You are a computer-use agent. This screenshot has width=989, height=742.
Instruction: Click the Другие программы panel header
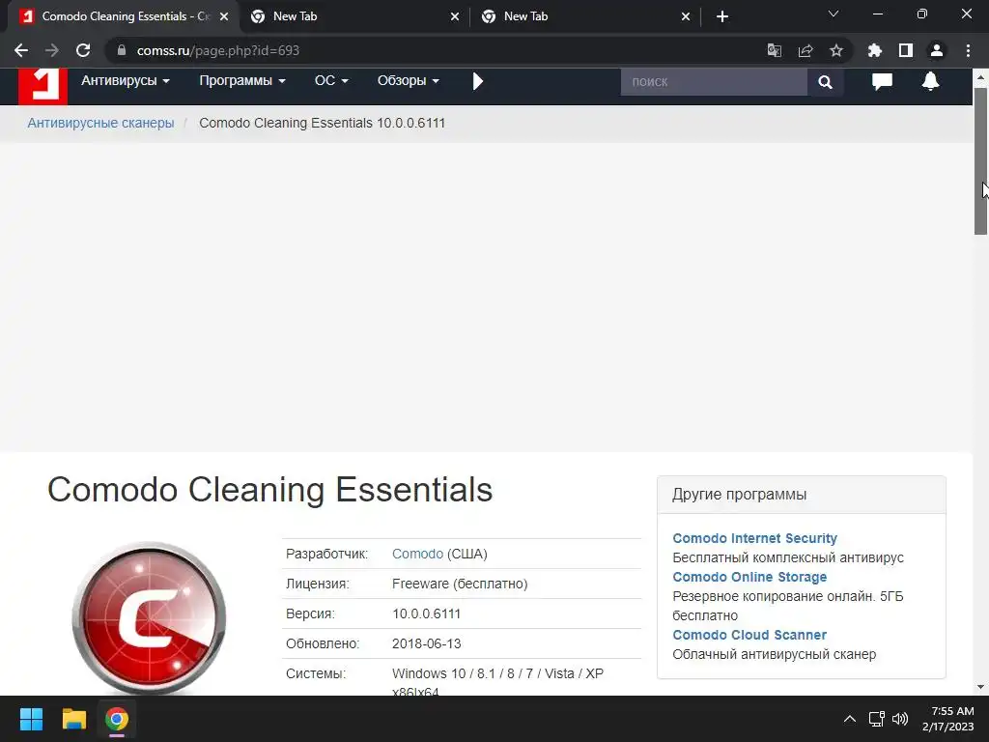801,495
